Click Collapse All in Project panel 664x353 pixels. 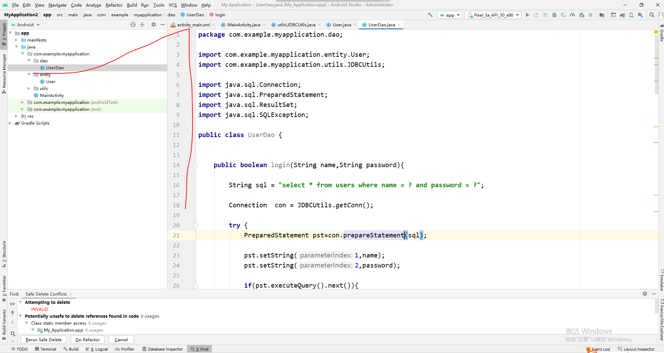pos(142,25)
